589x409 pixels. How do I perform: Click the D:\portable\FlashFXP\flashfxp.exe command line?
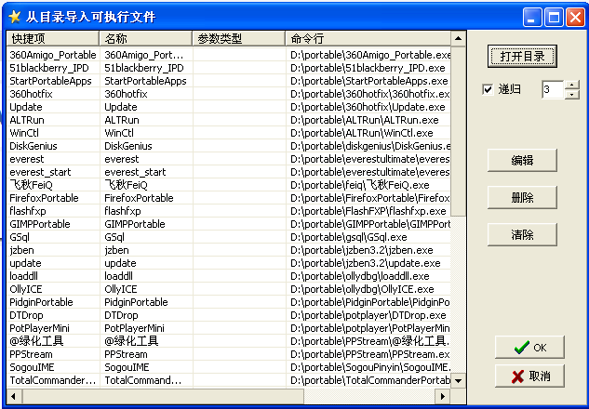tap(368, 211)
